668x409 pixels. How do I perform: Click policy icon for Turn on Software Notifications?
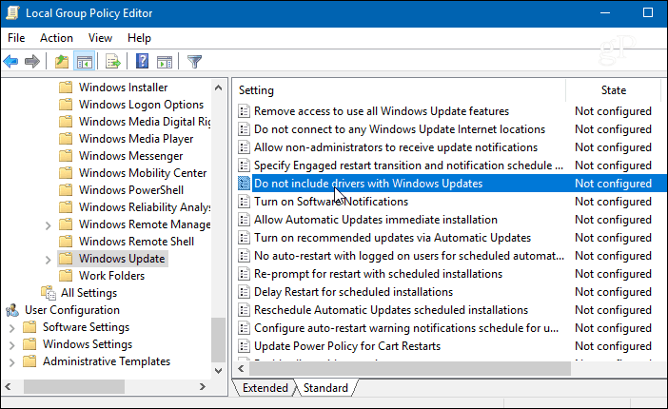(x=244, y=202)
